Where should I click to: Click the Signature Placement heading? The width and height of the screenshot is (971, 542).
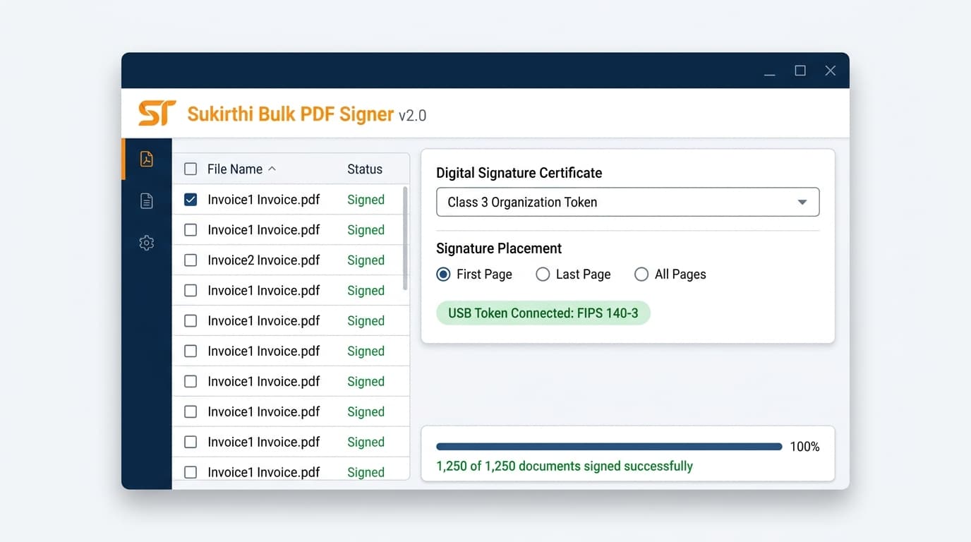tap(499, 248)
